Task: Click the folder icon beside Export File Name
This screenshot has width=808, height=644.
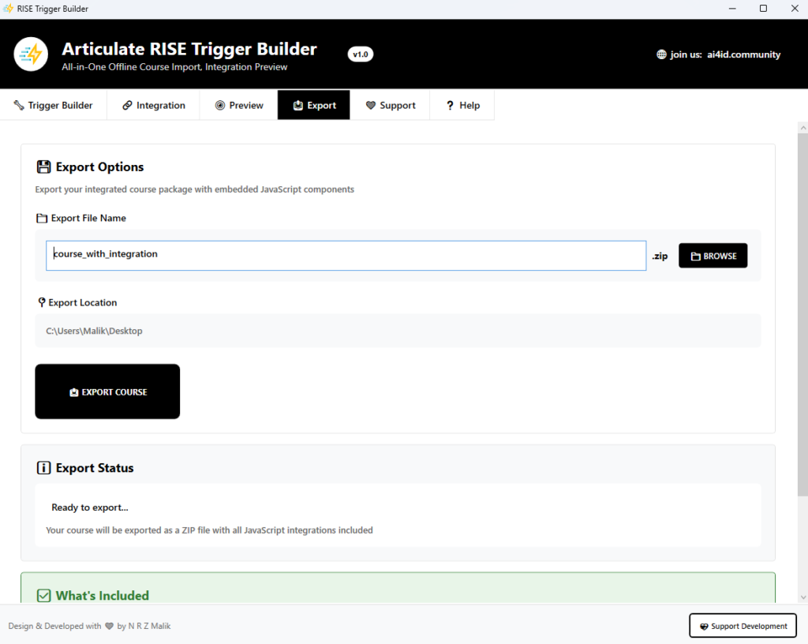Action: point(42,219)
